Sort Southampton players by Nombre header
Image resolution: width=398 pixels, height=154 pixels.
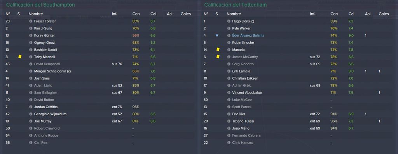[x=36, y=14]
